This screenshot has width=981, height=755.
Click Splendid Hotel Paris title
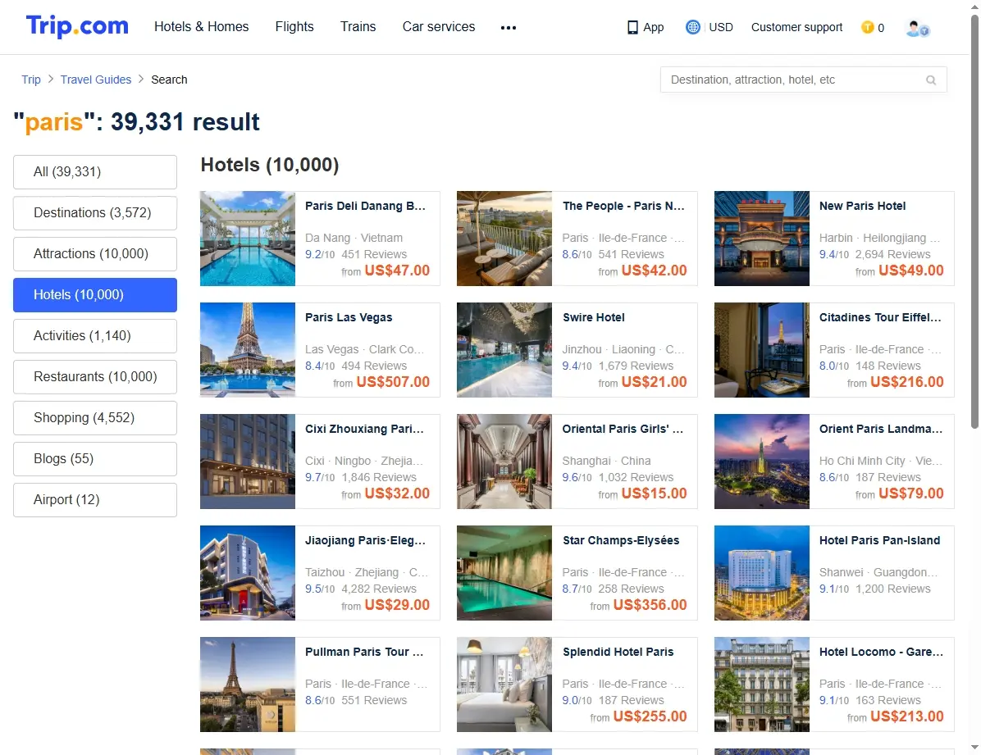618,652
